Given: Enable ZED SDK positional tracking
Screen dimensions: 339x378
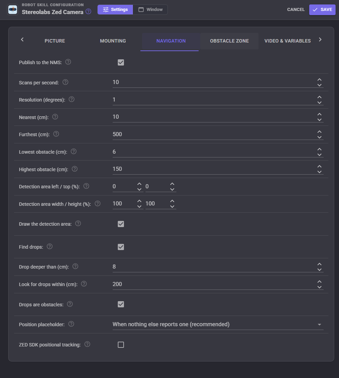Looking at the screenshot, I should tap(121, 345).
